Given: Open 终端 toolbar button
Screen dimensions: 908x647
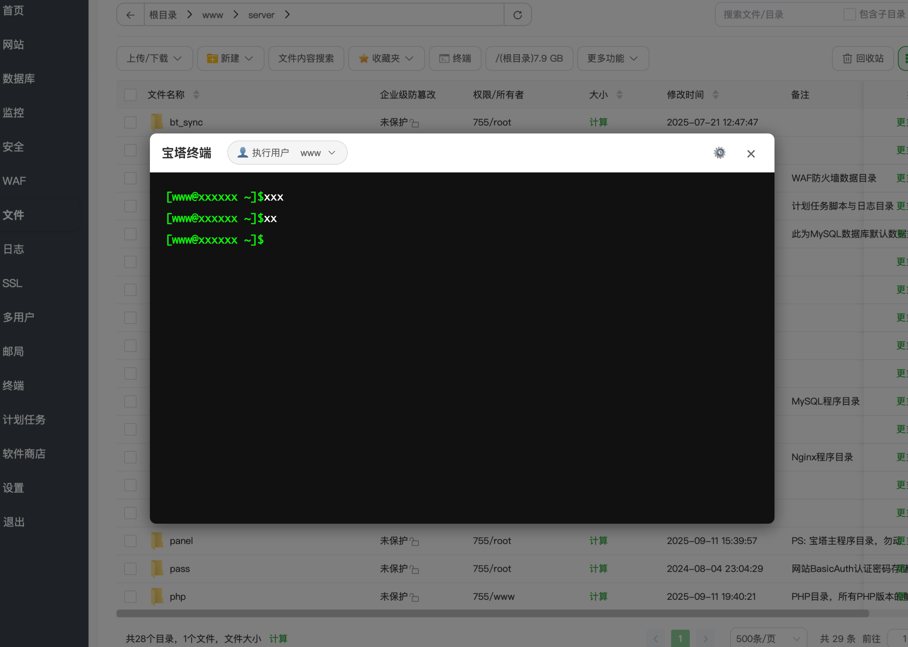Looking at the screenshot, I should point(455,59).
